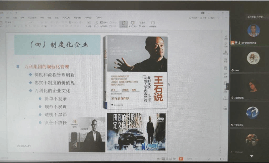
Task: Collapse the ribbon with the chevron arrow
Action: [x=226, y=18]
